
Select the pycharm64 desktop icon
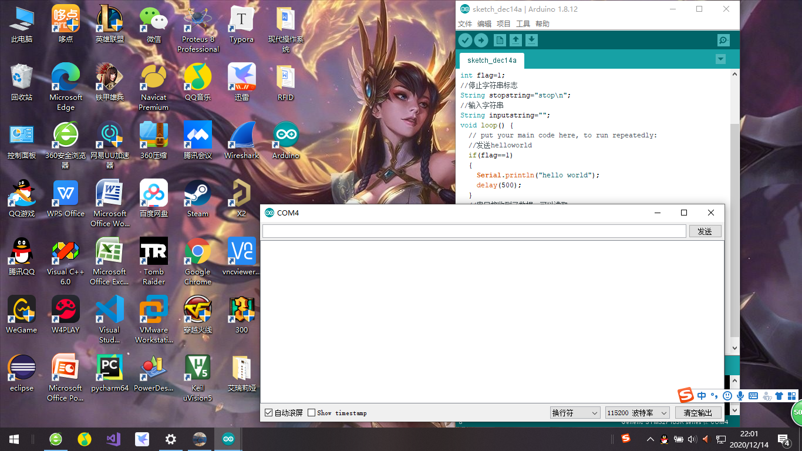click(x=110, y=373)
